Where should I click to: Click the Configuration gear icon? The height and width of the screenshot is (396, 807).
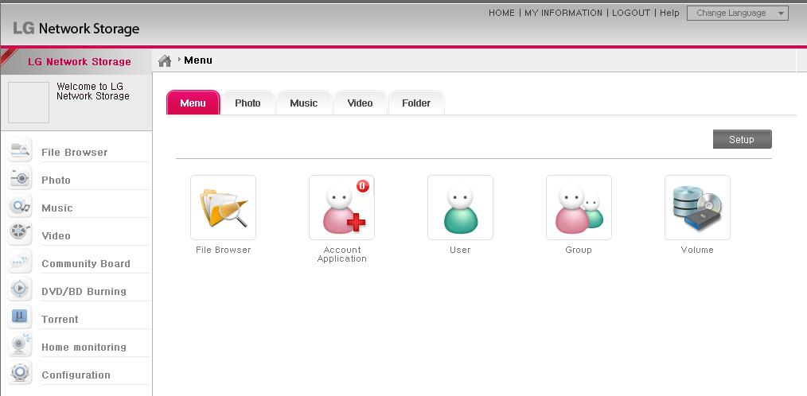coord(20,372)
